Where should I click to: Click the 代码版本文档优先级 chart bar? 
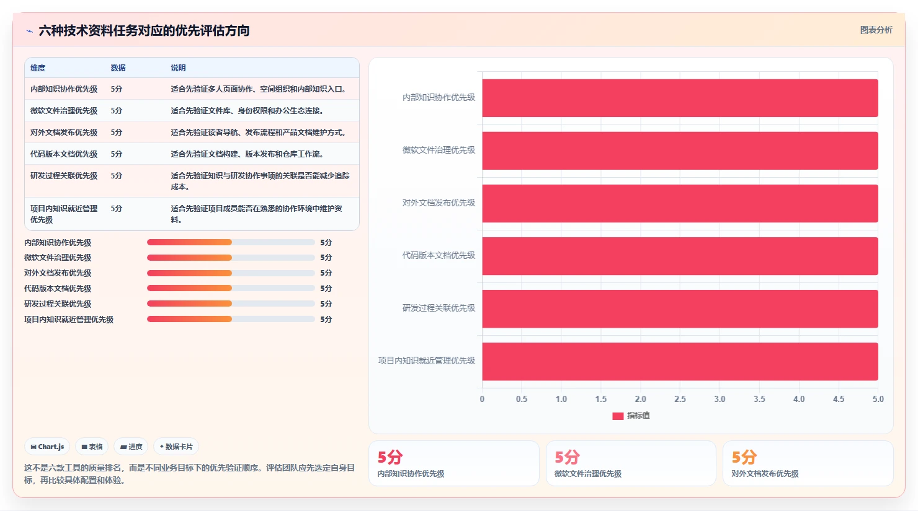pyautogui.click(x=680, y=256)
